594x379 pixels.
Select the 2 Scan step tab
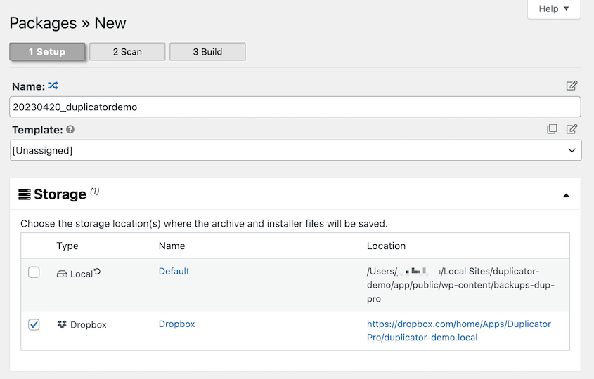click(x=127, y=51)
